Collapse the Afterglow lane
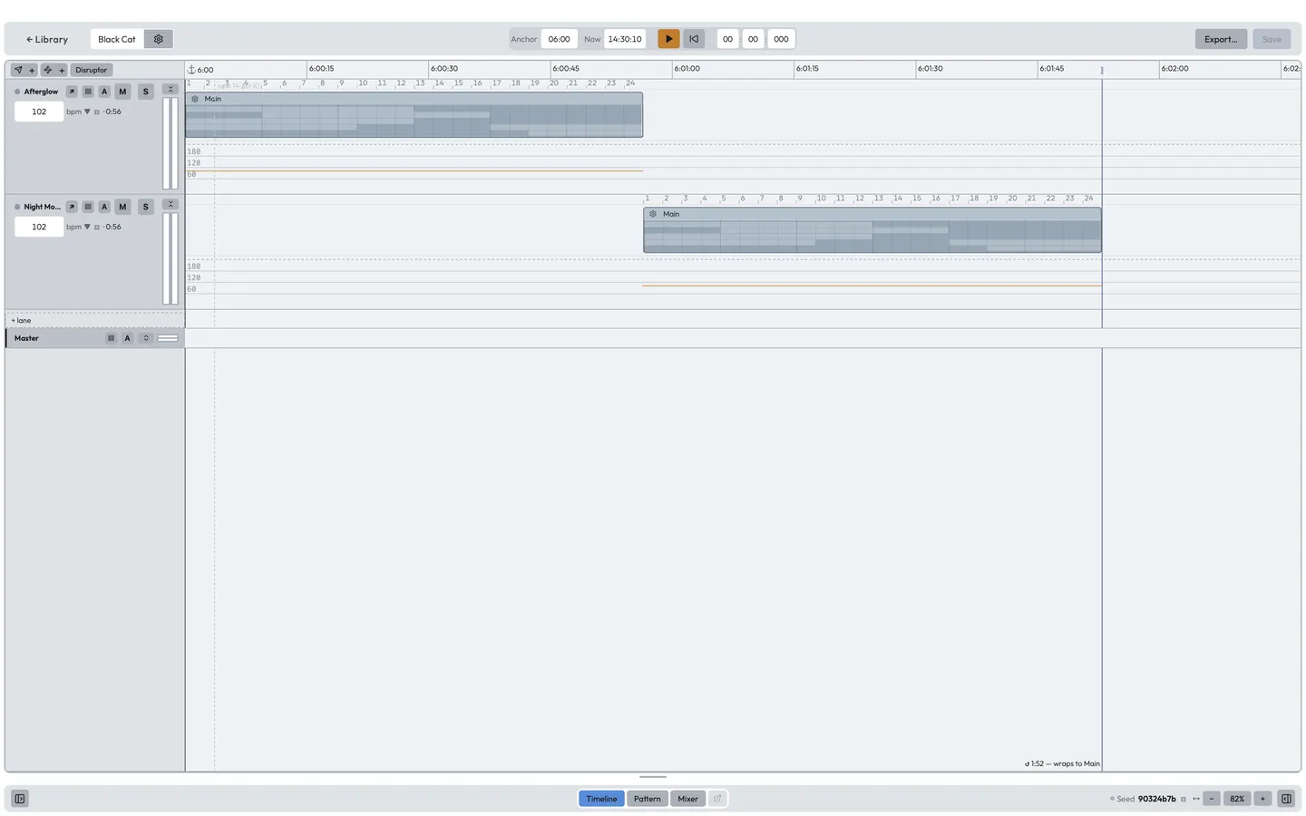This screenshot has width=1306, height=816. [170, 89]
